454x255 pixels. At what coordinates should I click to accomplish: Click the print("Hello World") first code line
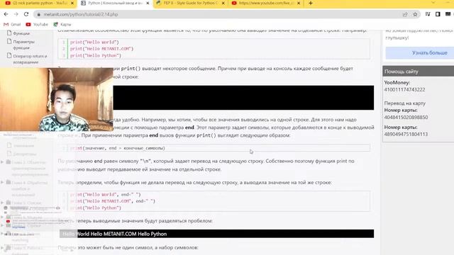(94, 42)
